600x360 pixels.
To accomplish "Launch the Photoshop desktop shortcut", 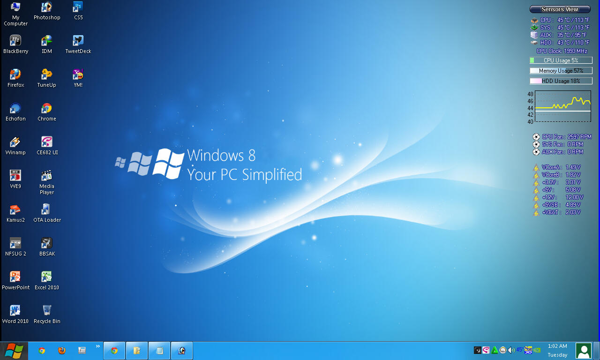I will coord(47,11).
